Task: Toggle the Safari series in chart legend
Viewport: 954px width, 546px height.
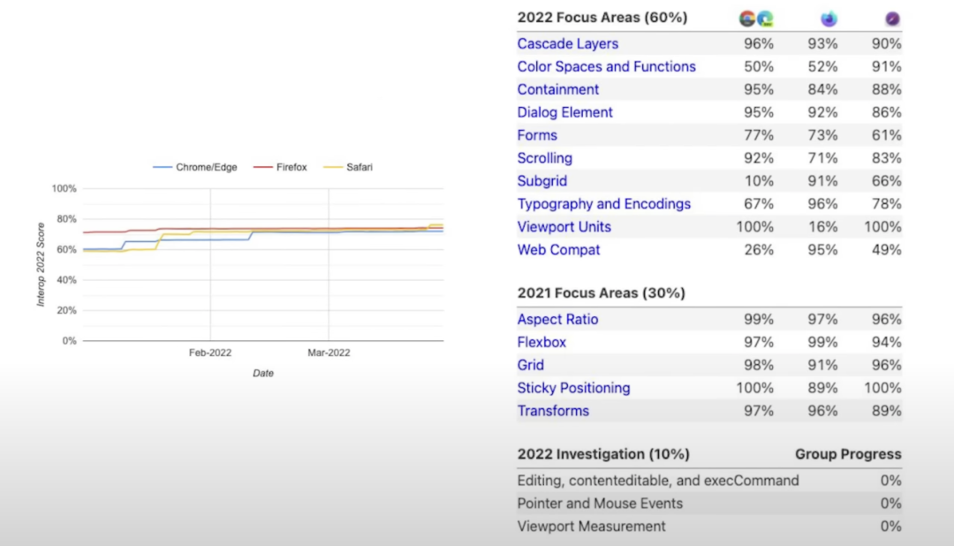Action: tap(348, 167)
